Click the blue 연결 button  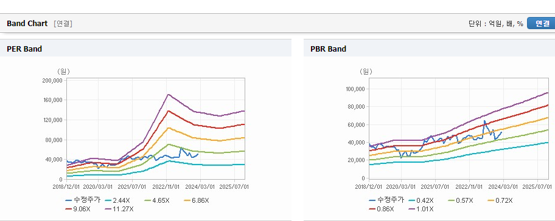click(541, 23)
